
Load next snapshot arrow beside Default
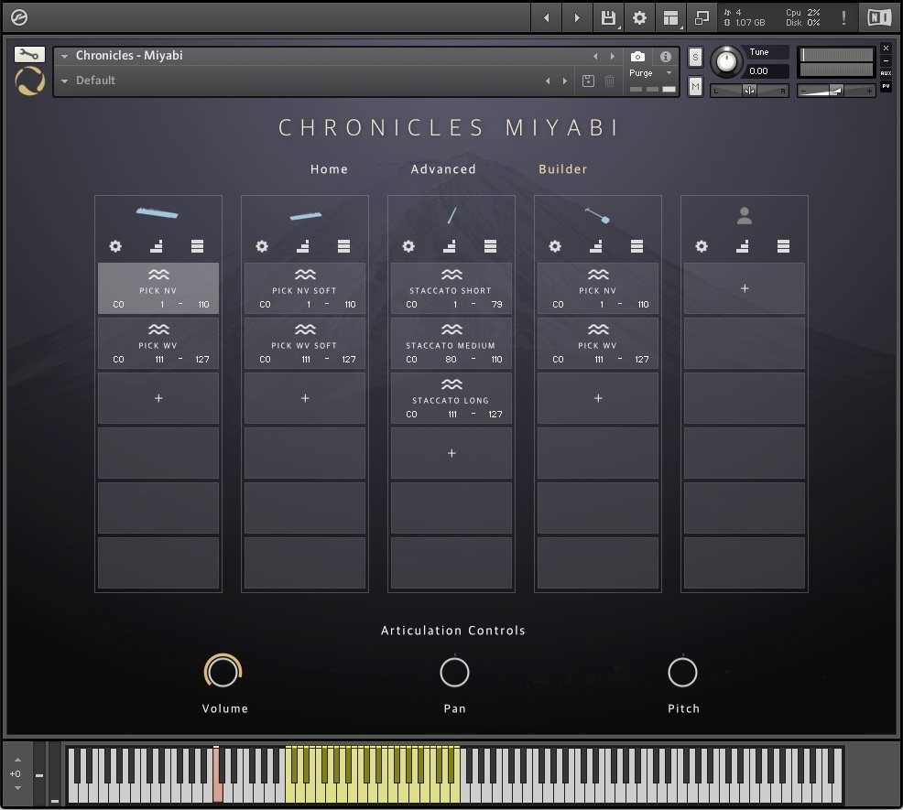coord(565,81)
